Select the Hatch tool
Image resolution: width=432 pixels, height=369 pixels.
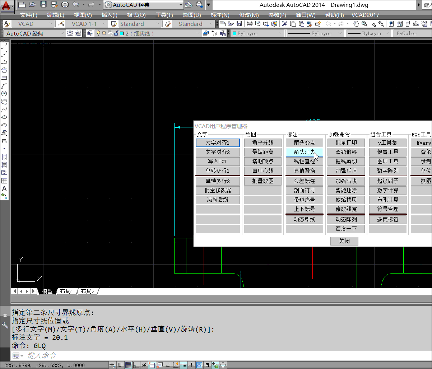pyautogui.click(x=4, y=157)
